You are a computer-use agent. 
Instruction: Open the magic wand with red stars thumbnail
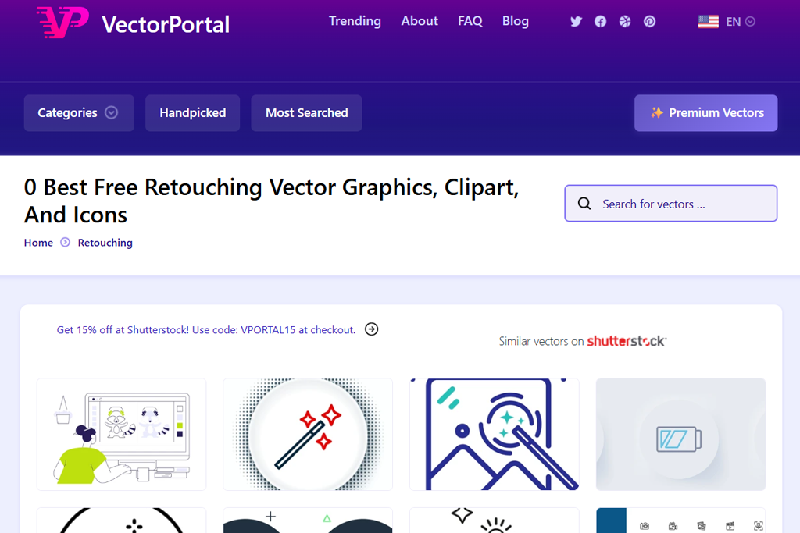308,434
